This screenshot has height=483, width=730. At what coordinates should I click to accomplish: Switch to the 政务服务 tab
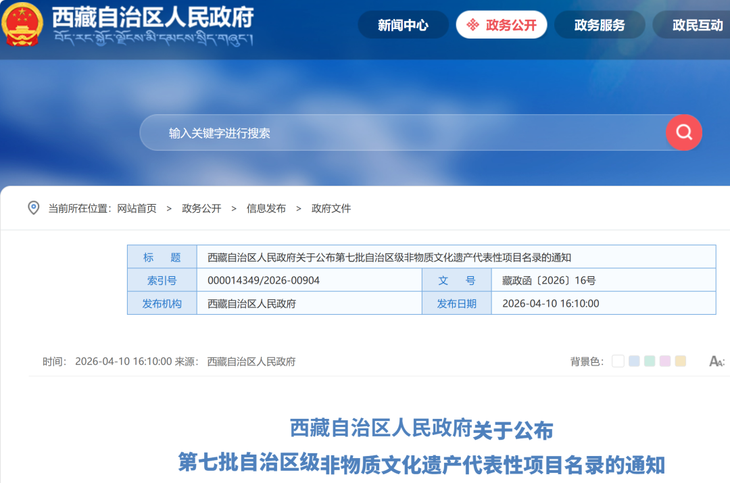coord(599,25)
